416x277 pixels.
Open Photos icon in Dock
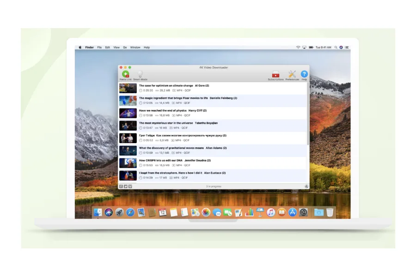click(206, 212)
